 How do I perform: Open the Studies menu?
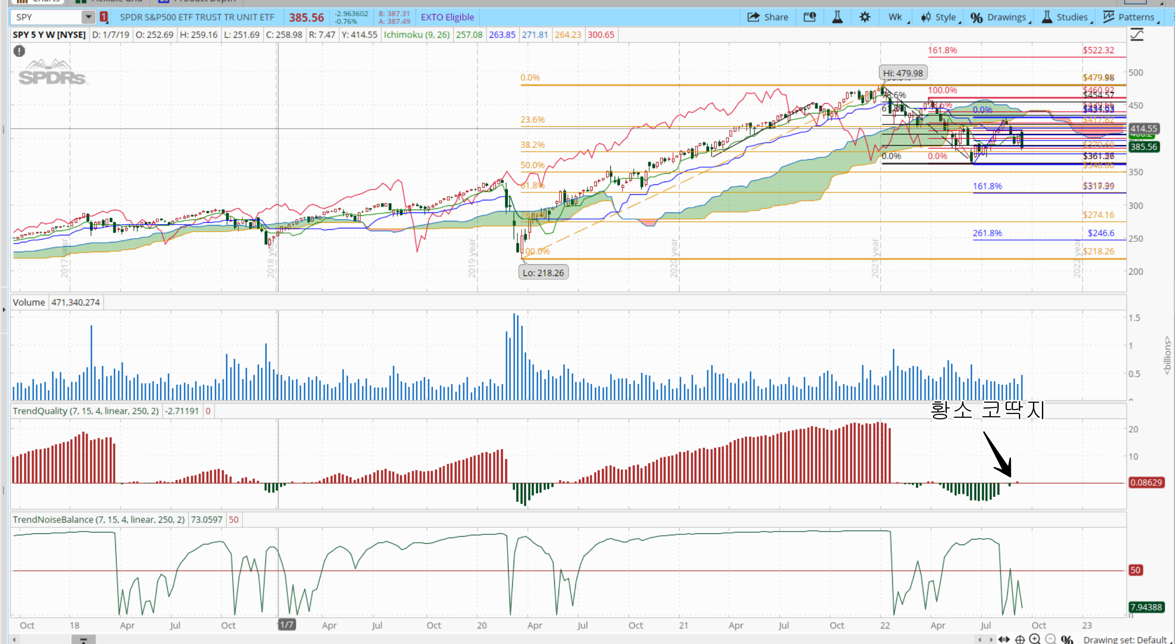click(x=1066, y=17)
